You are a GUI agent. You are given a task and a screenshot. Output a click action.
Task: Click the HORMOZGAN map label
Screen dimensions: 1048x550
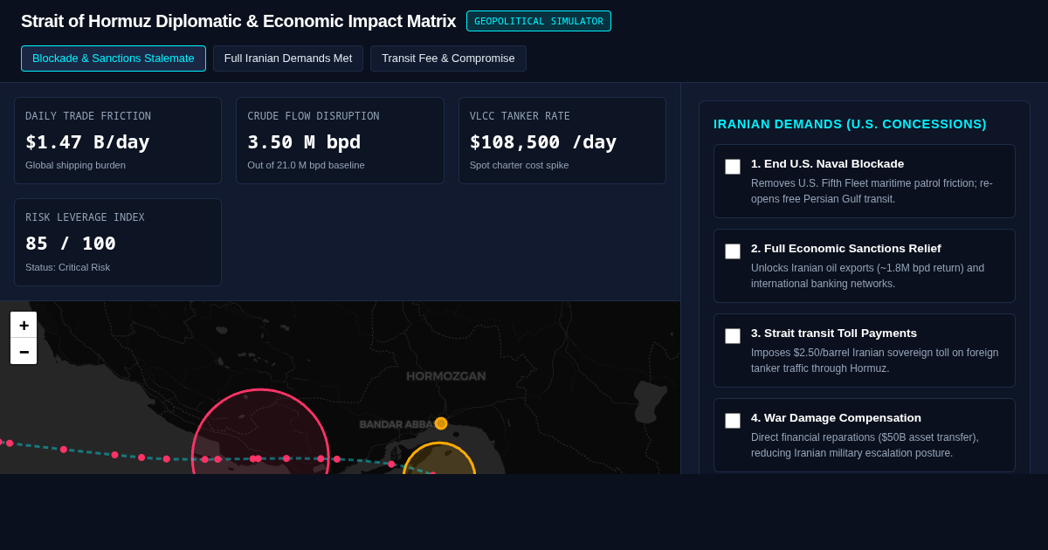click(x=446, y=376)
